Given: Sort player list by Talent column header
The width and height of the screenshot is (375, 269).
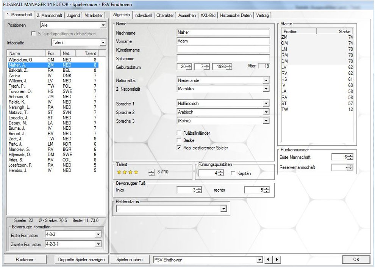Looking at the screenshot, I should pos(87,53).
